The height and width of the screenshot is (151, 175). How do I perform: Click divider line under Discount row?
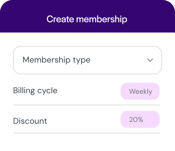coord(87,133)
